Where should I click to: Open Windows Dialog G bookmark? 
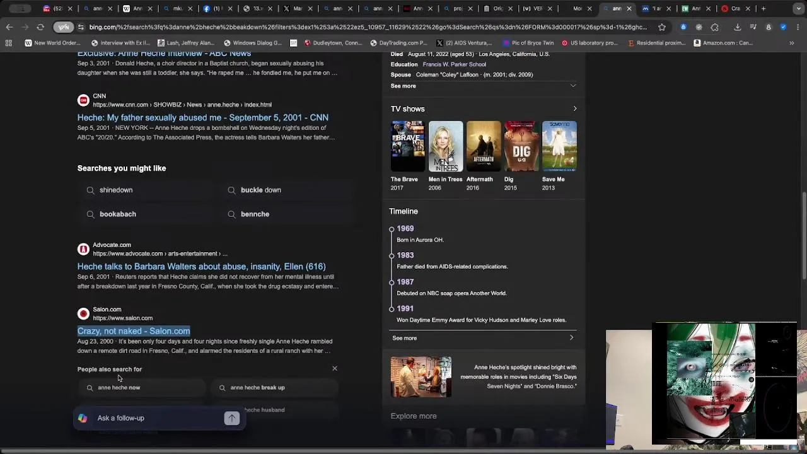pyautogui.click(x=252, y=43)
